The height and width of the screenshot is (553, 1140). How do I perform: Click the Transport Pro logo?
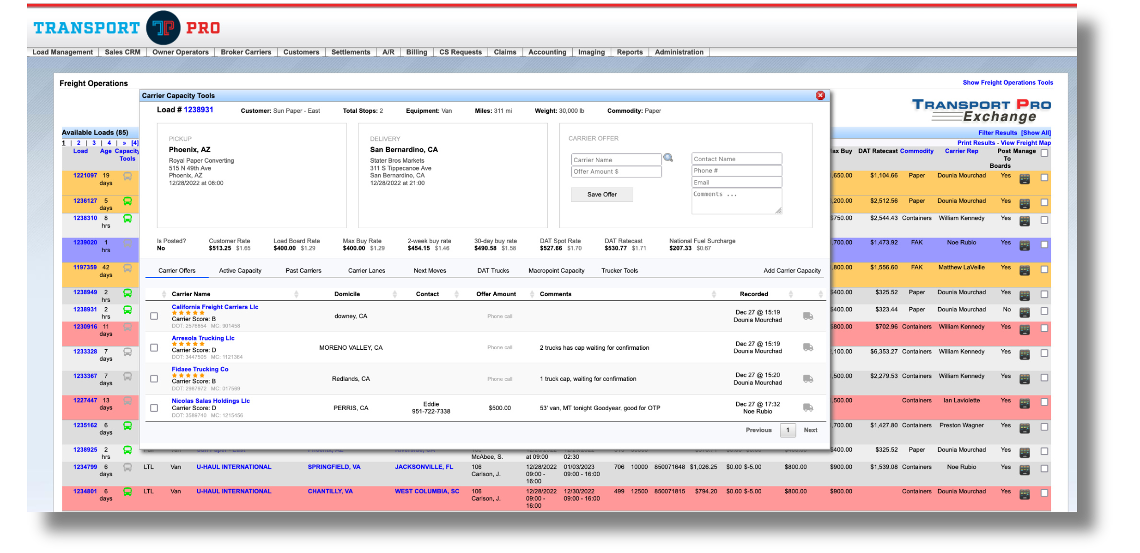[126, 28]
